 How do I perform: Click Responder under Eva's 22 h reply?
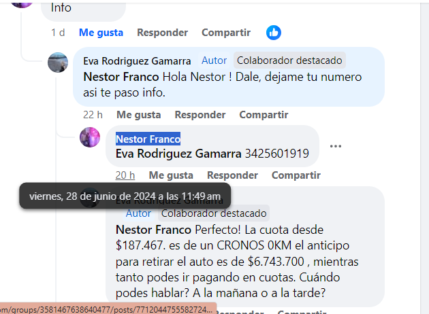(x=200, y=115)
